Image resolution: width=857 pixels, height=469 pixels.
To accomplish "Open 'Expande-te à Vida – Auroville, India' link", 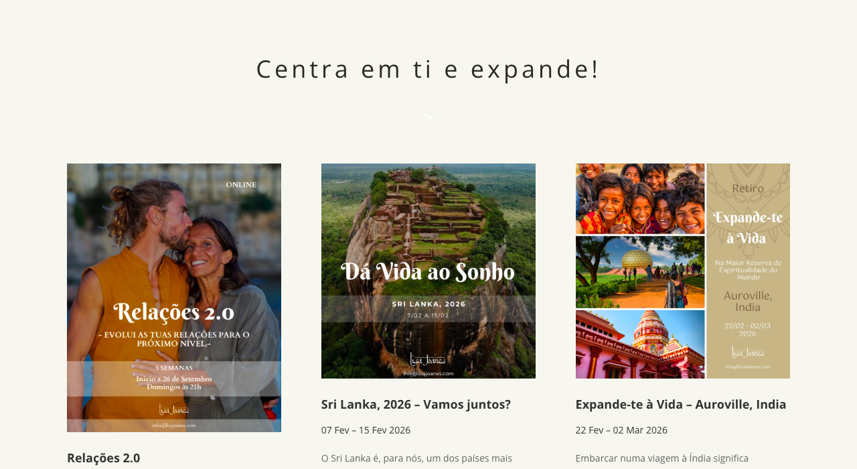I will click(681, 404).
